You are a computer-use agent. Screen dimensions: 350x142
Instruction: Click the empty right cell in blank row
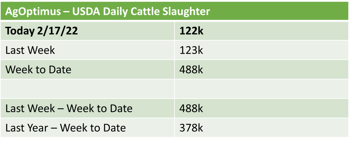tap(260, 89)
